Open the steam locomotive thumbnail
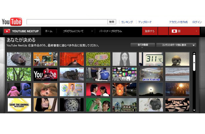205x134 pixels. click(x=72, y=74)
